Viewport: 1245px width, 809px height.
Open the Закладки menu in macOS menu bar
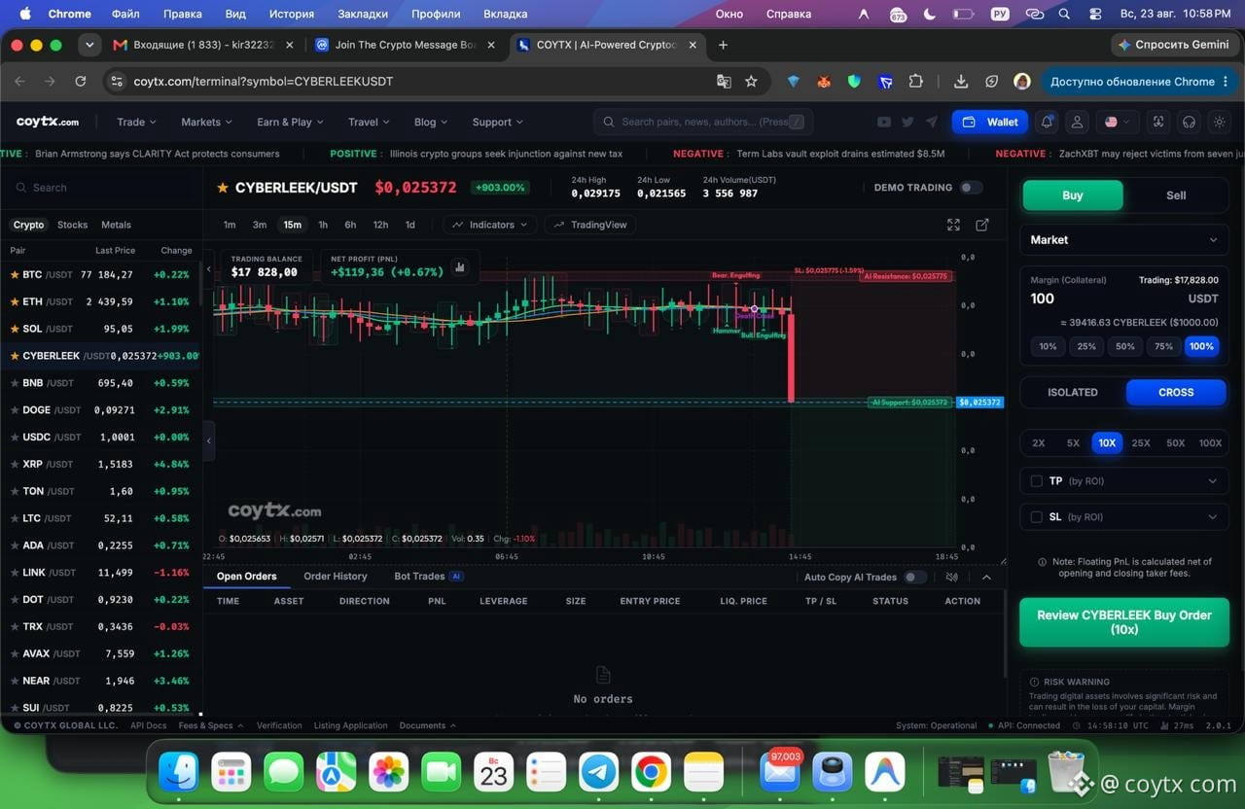[x=363, y=14]
